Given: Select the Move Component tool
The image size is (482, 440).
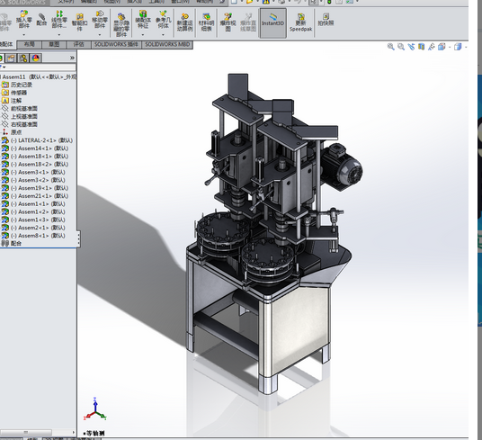Looking at the screenshot, I should click(x=100, y=20).
